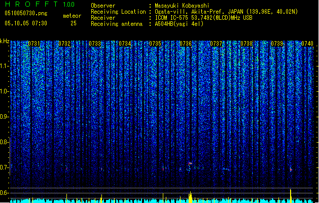319x203 pixels.
Task: Click the 0737 time marker
Action: (x=216, y=44)
